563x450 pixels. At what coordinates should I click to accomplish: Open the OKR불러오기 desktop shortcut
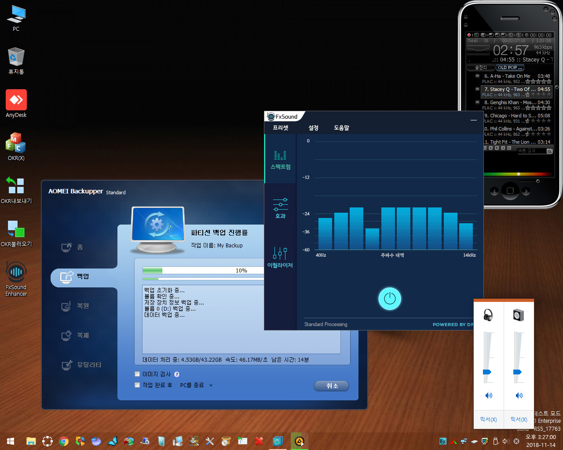(x=16, y=233)
